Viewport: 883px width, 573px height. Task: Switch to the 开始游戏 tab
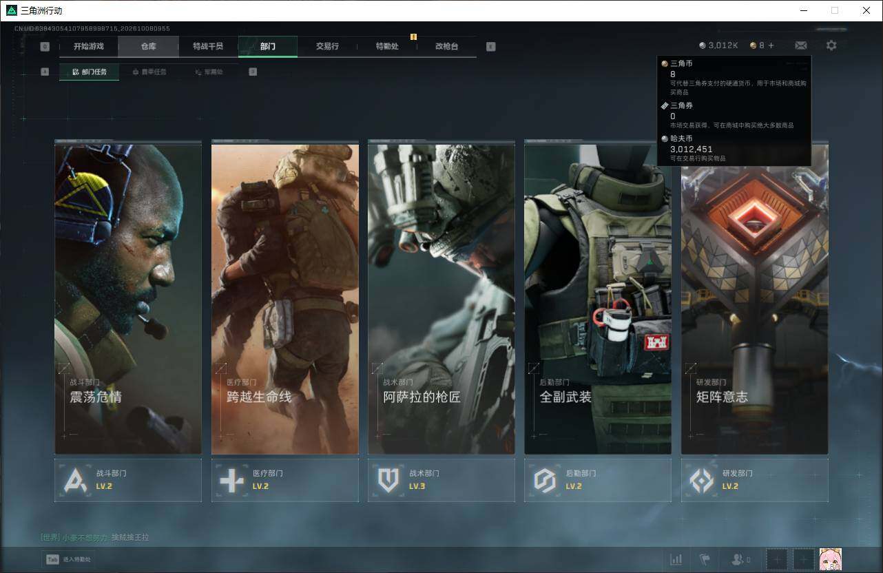click(89, 46)
